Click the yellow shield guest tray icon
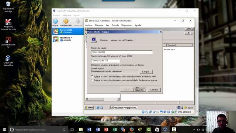 click(x=185, y=108)
